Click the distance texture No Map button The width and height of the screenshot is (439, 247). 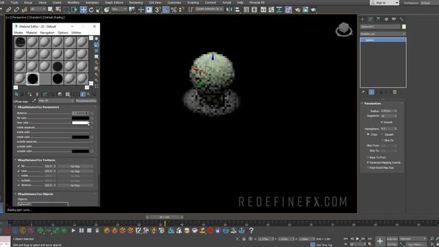(75, 185)
